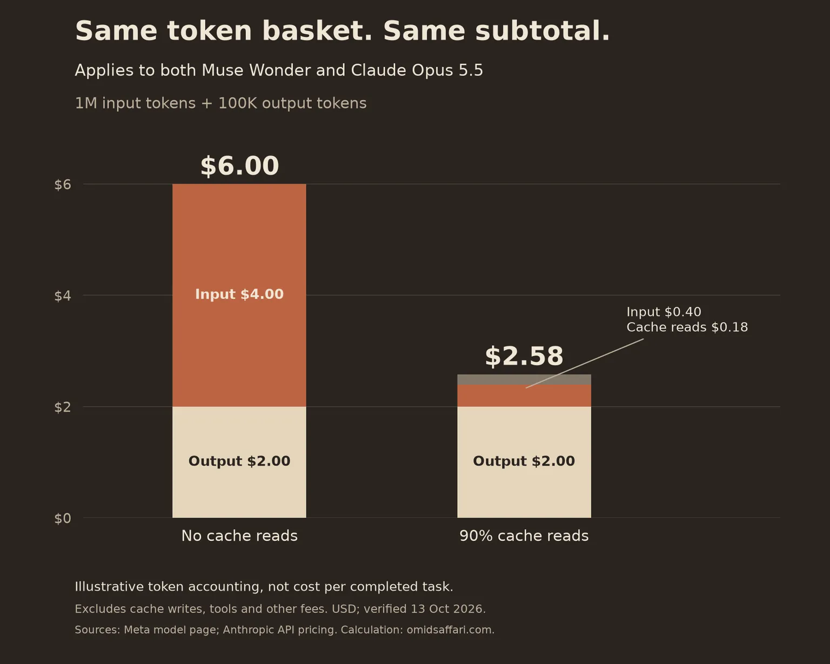The height and width of the screenshot is (664, 830).
Task: Click the No cache reads axis label
Action: pyautogui.click(x=239, y=536)
